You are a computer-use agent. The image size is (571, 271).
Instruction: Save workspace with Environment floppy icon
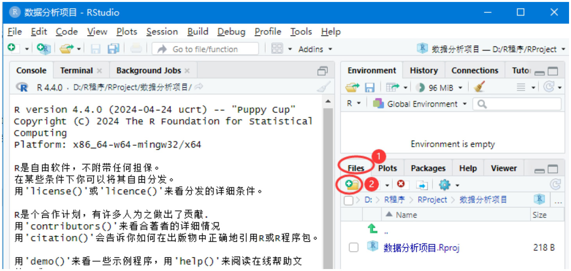coord(369,88)
